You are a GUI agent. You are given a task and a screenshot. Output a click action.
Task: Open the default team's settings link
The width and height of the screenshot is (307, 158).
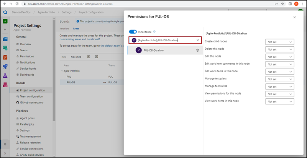(x=112, y=46)
